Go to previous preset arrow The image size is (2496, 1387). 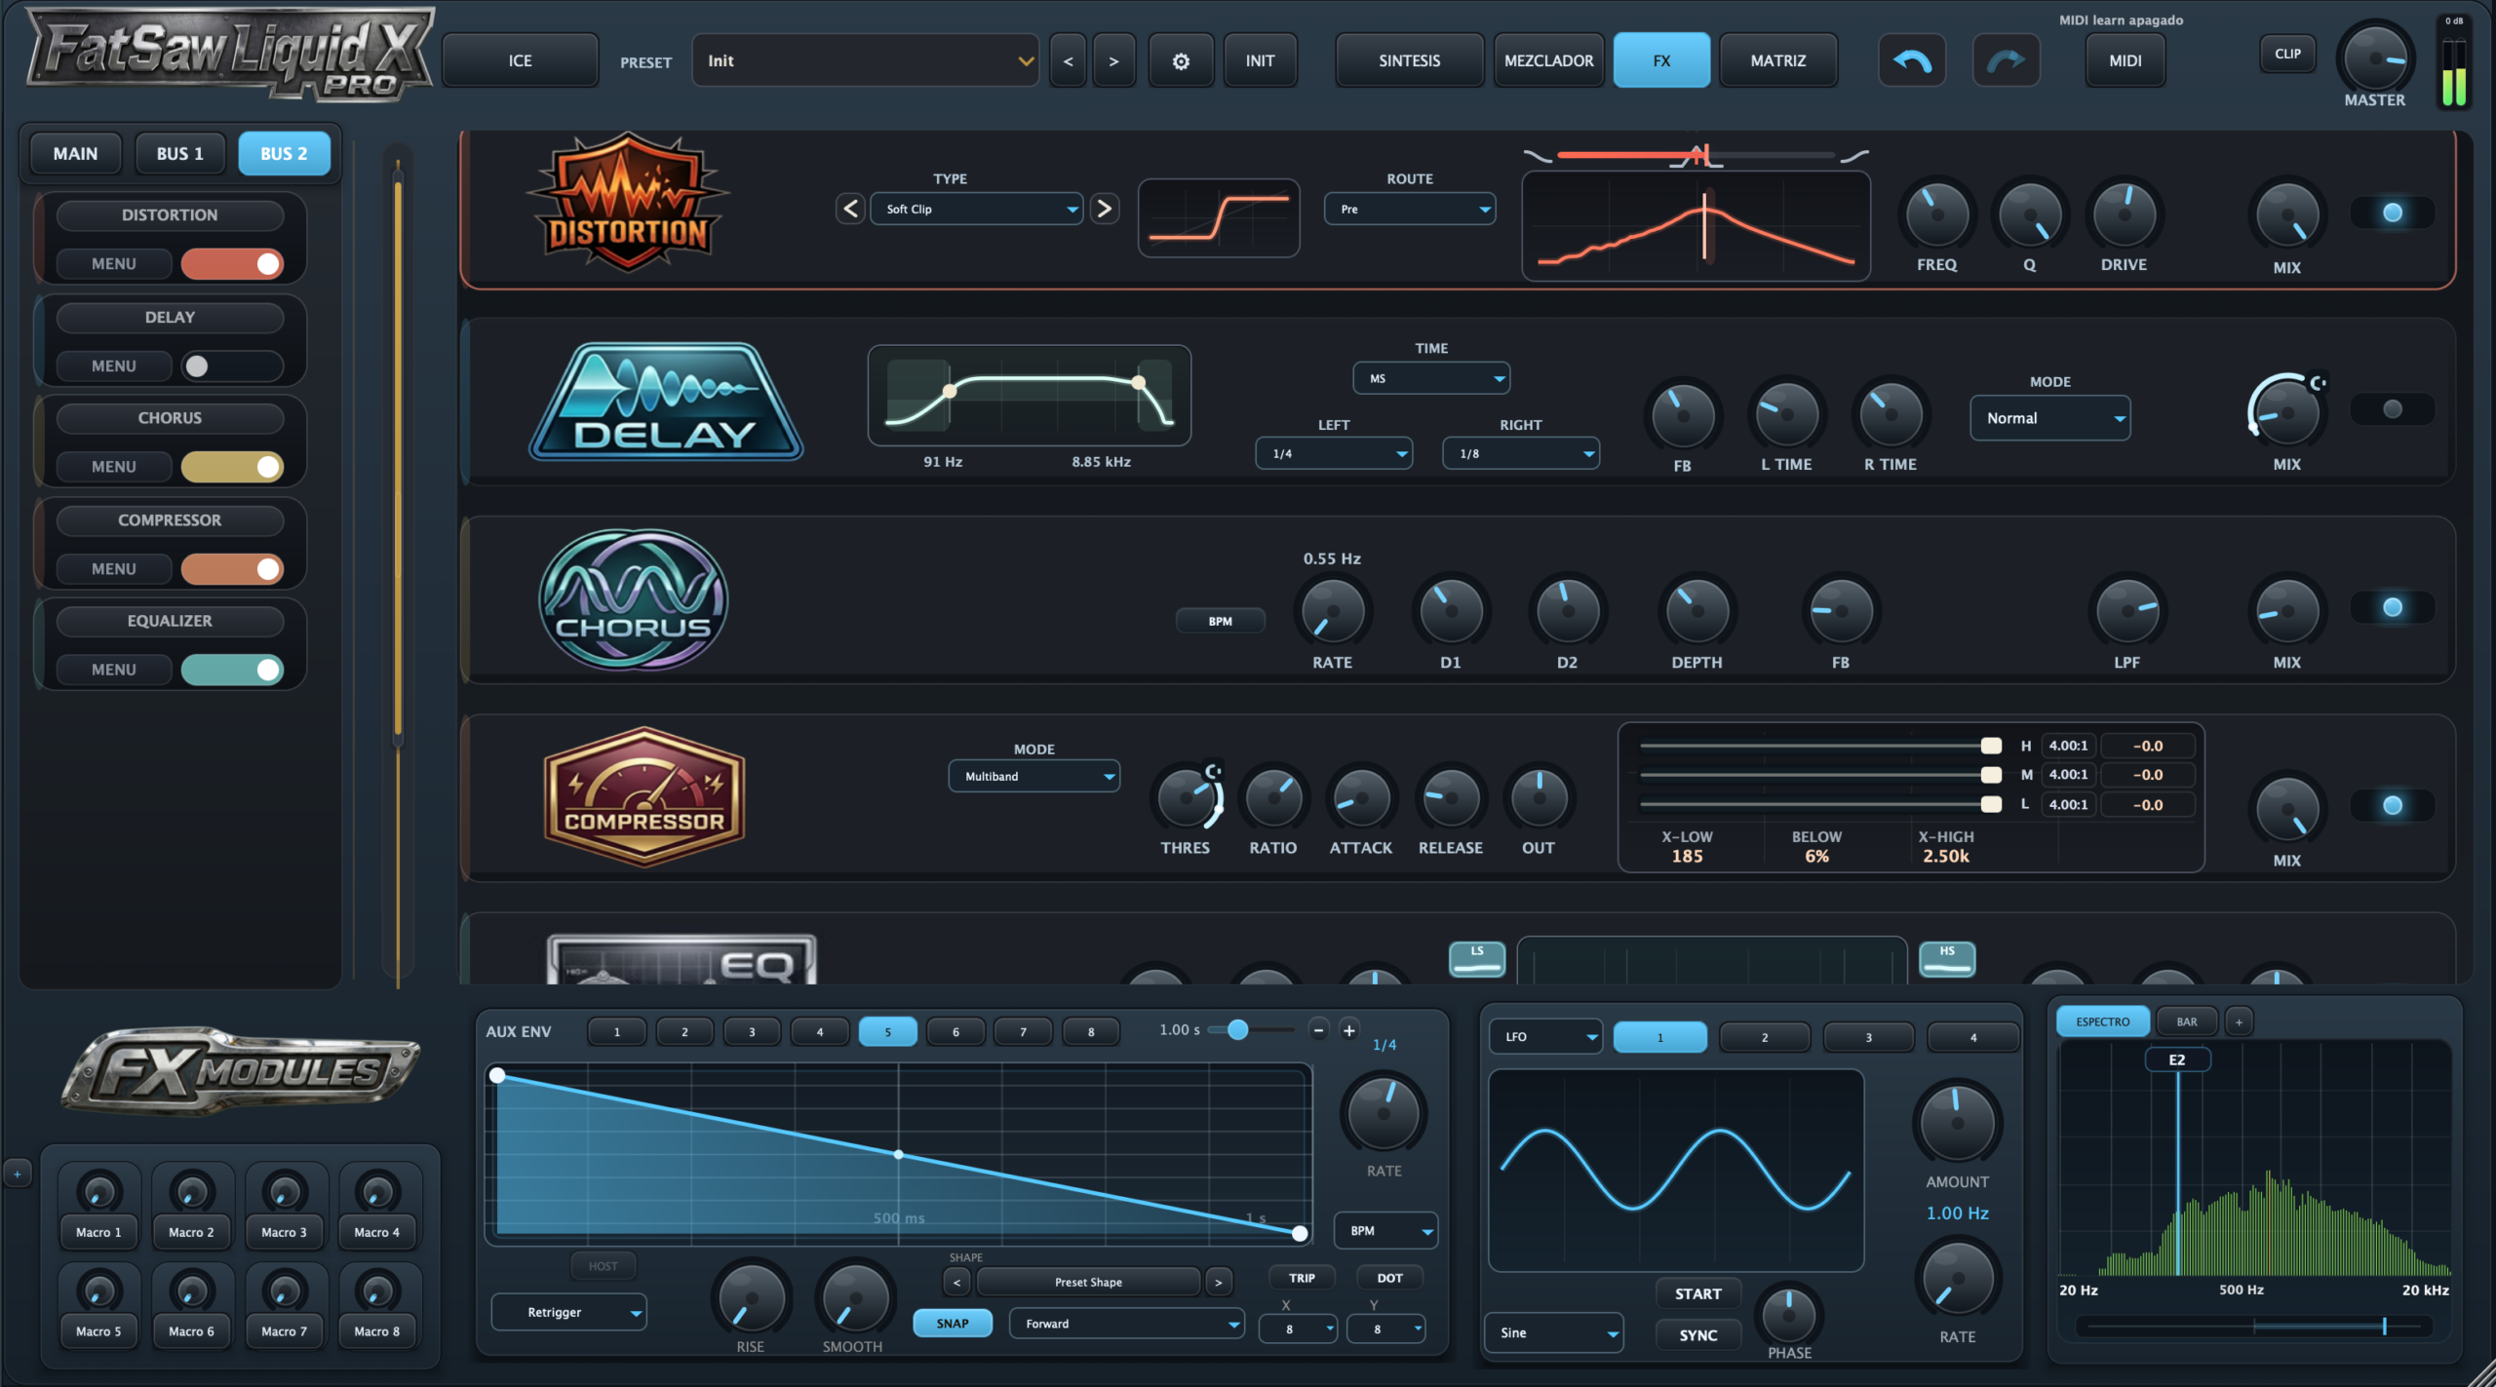click(x=1068, y=60)
